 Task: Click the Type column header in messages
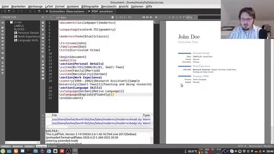coord(146,115)
